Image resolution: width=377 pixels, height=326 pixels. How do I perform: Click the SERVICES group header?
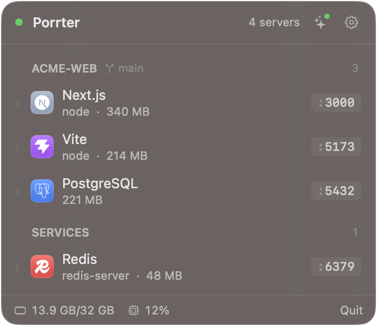tap(61, 232)
